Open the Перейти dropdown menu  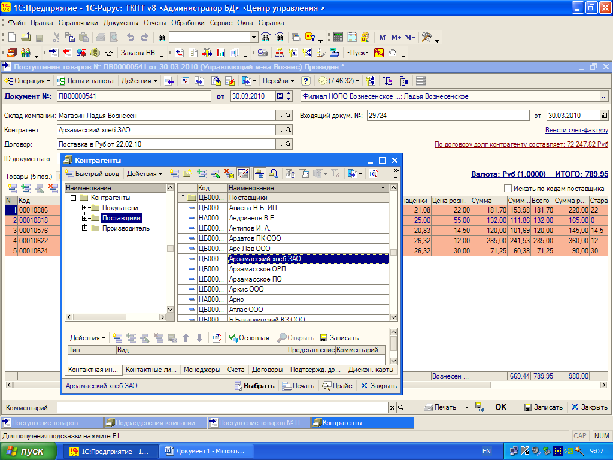(278, 81)
